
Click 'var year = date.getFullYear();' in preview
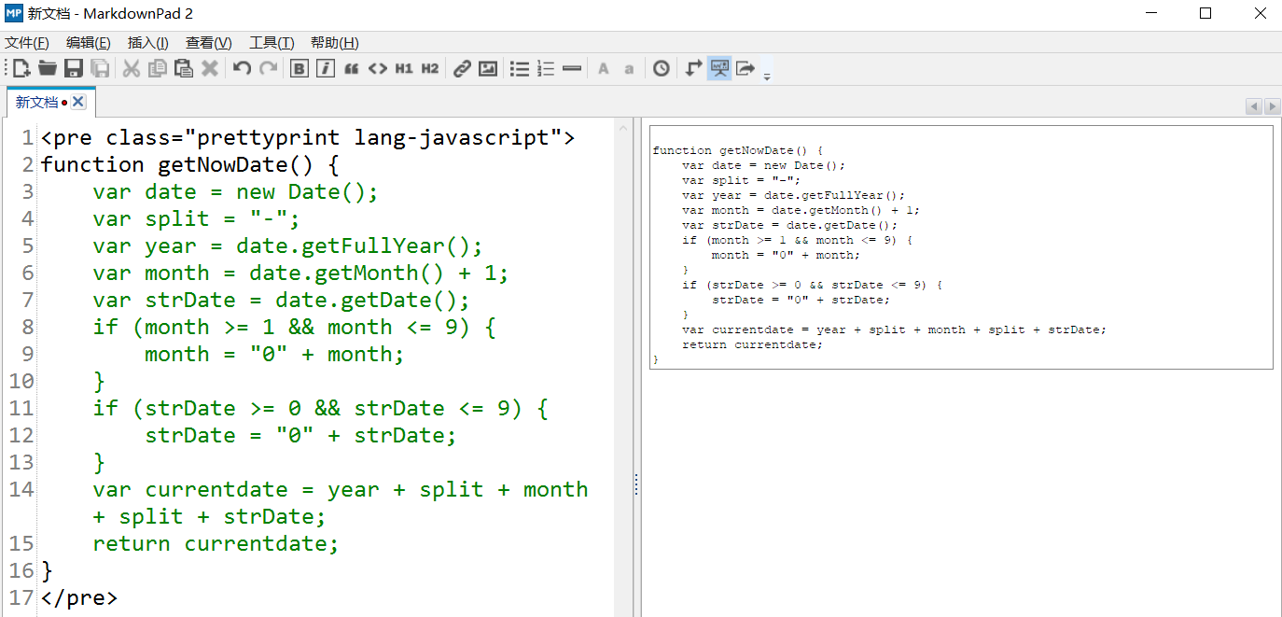(793, 195)
